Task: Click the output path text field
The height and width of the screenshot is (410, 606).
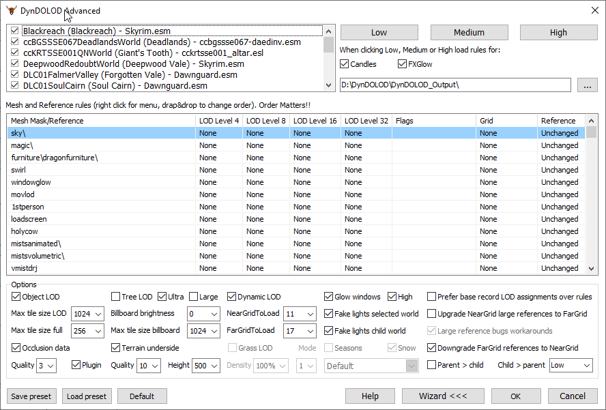Action: [454, 85]
